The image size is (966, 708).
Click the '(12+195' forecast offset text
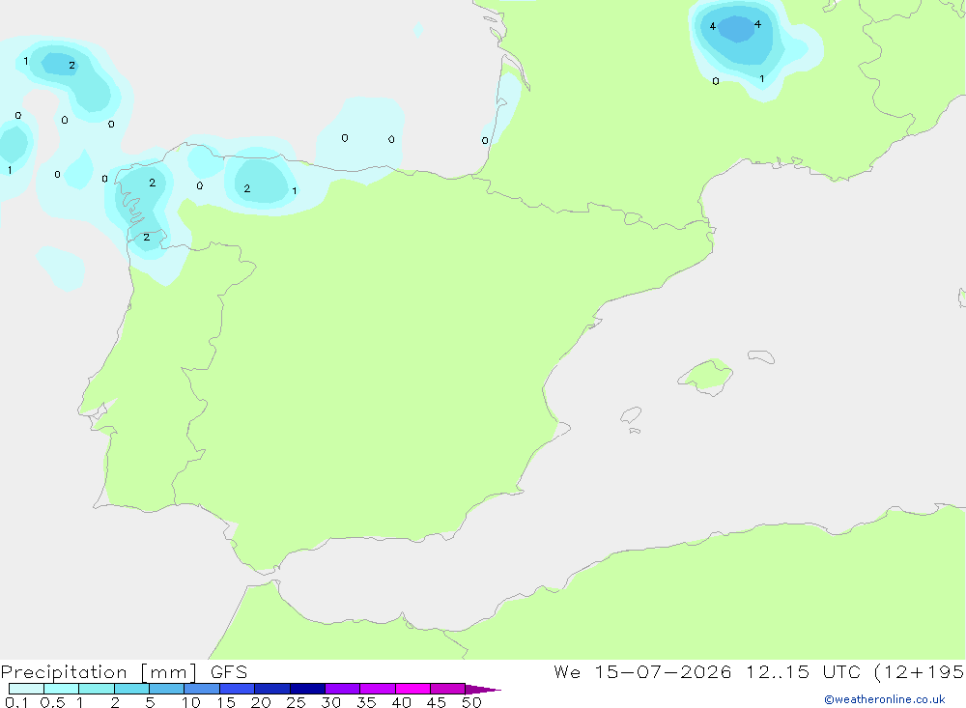[920, 672]
